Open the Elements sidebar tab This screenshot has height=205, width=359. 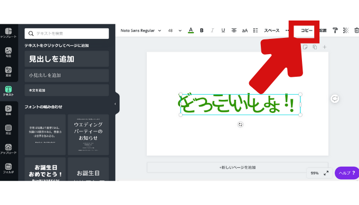[x=8, y=71]
